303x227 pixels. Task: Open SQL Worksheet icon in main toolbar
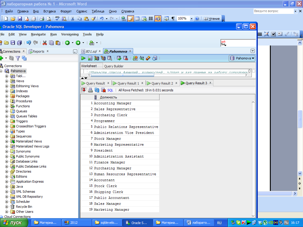tap(92, 43)
